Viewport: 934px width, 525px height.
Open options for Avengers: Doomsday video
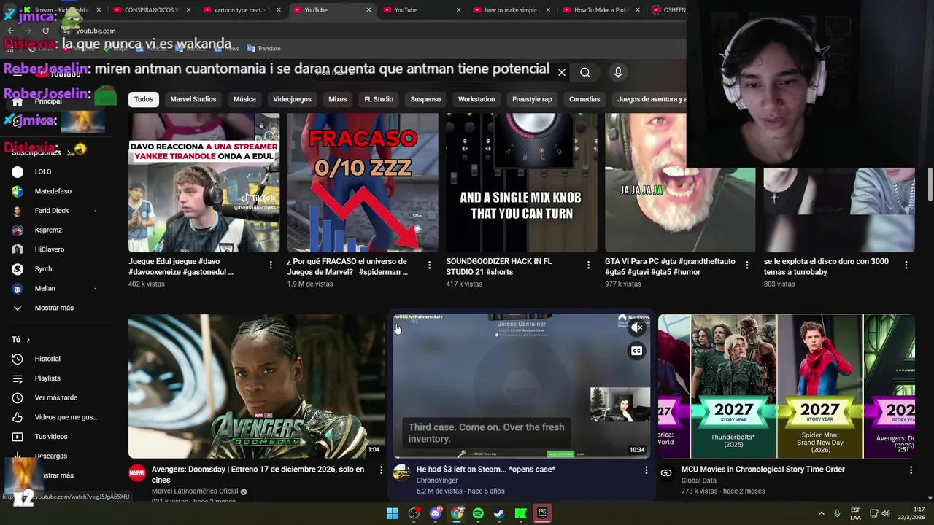click(380, 470)
